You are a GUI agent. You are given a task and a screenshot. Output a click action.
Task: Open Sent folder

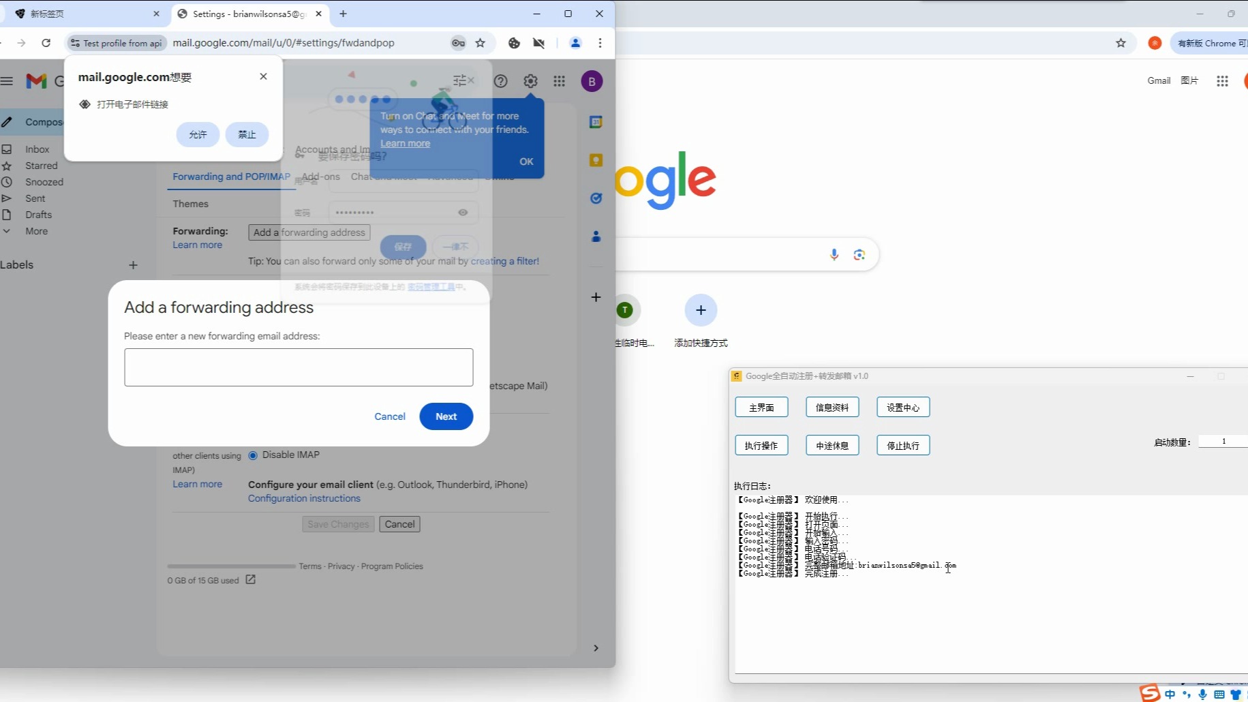click(x=35, y=198)
